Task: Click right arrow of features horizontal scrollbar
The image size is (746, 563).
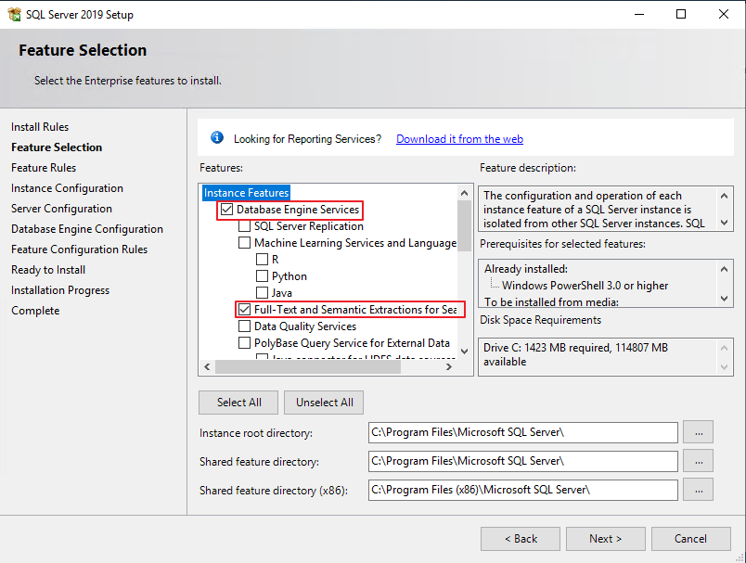Action: pos(449,366)
